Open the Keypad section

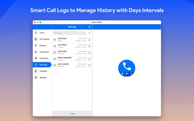click(x=42, y=45)
